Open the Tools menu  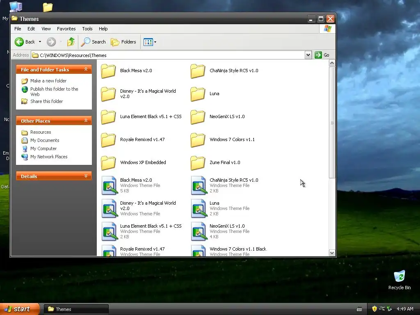[87, 29]
